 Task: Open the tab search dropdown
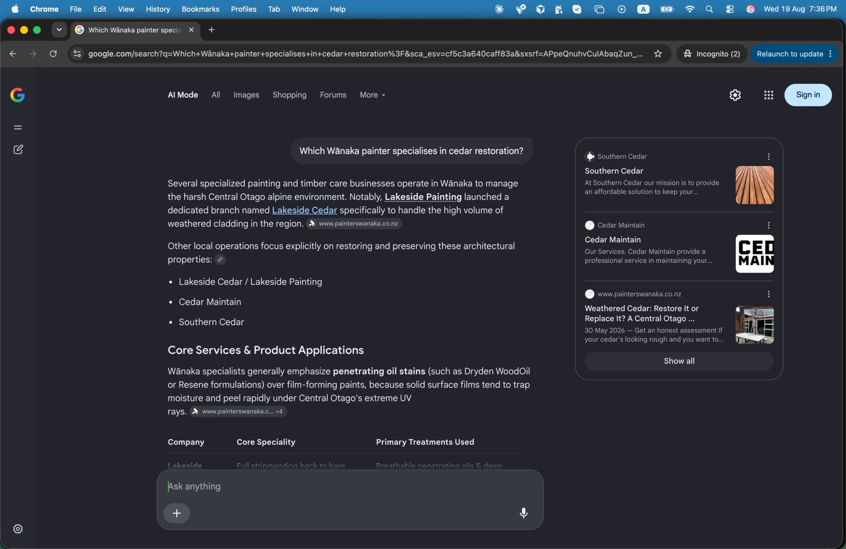point(59,30)
